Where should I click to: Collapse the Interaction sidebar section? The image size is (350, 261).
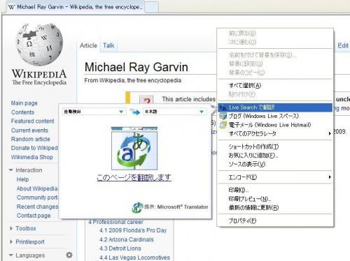[x=10, y=170]
